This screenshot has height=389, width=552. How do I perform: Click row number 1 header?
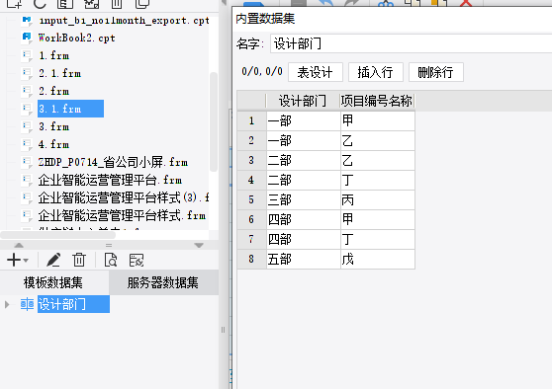(x=251, y=120)
